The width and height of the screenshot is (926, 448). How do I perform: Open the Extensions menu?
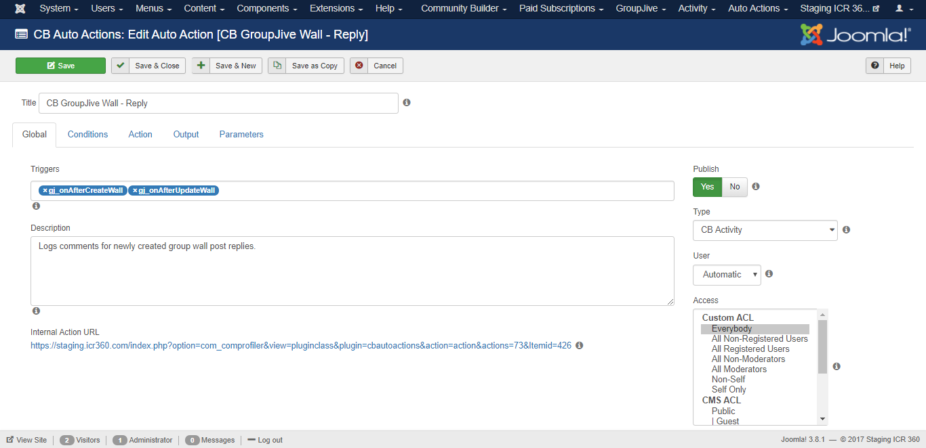[x=336, y=9]
